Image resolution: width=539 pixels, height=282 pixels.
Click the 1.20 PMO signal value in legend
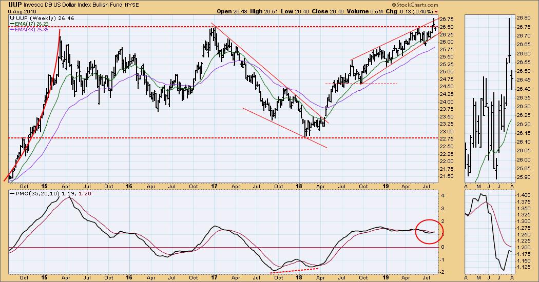[x=84, y=194]
